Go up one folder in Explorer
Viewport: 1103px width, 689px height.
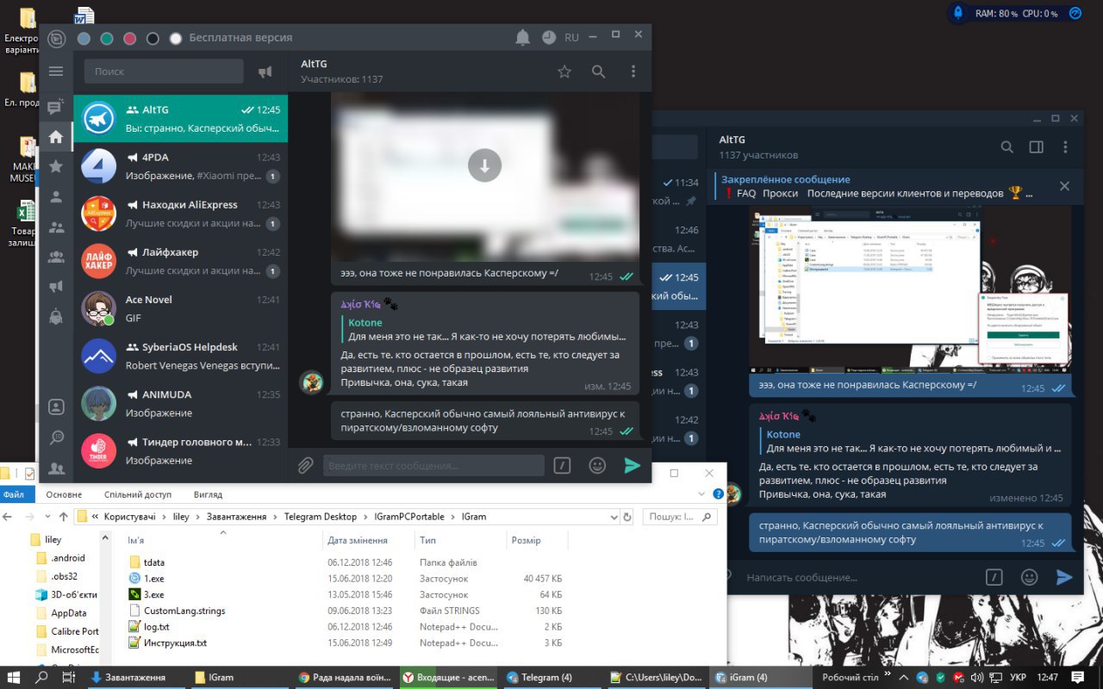(x=63, y=517)
